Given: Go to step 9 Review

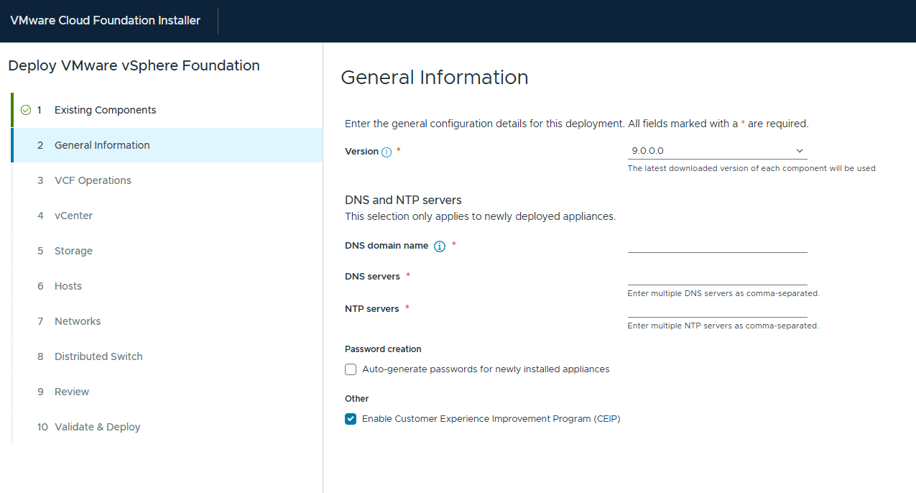Looking at the screenshot, I should click(x=72, y=392).
